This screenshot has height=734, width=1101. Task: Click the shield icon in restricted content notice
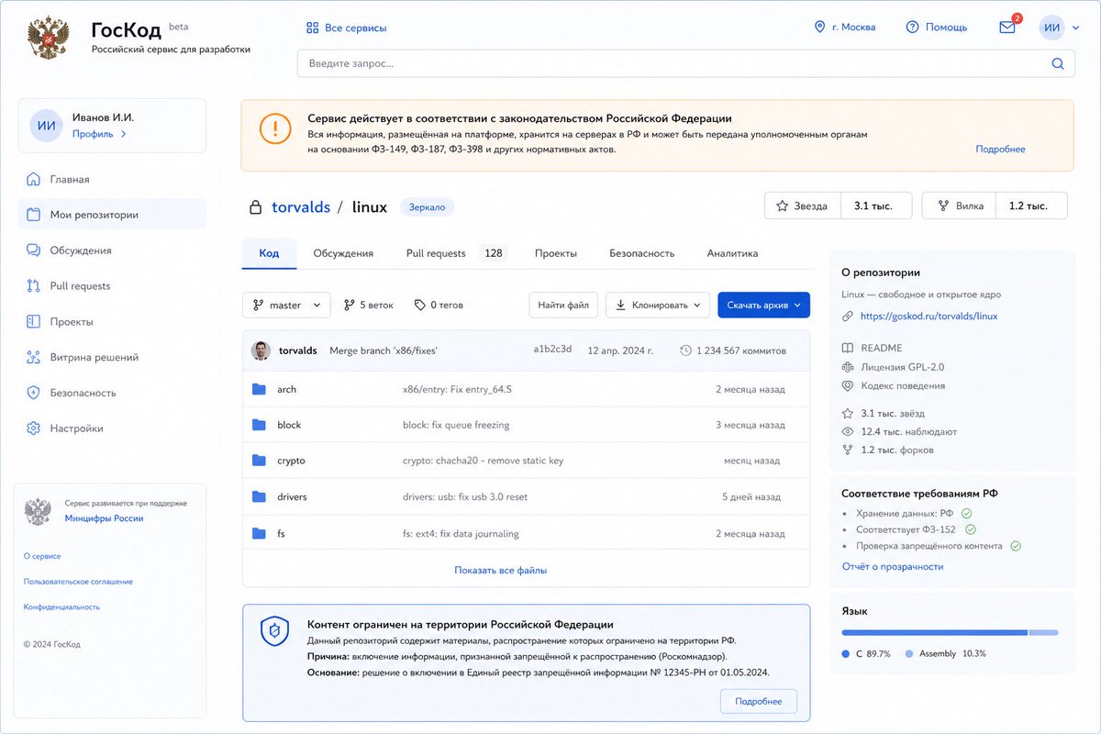pyautogui.click(x=274, y=631)
